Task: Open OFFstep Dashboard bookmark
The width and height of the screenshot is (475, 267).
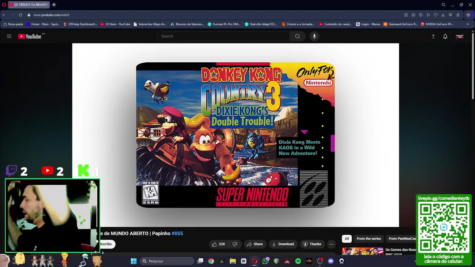Action: pyautogui.click(x=80, y=24)
